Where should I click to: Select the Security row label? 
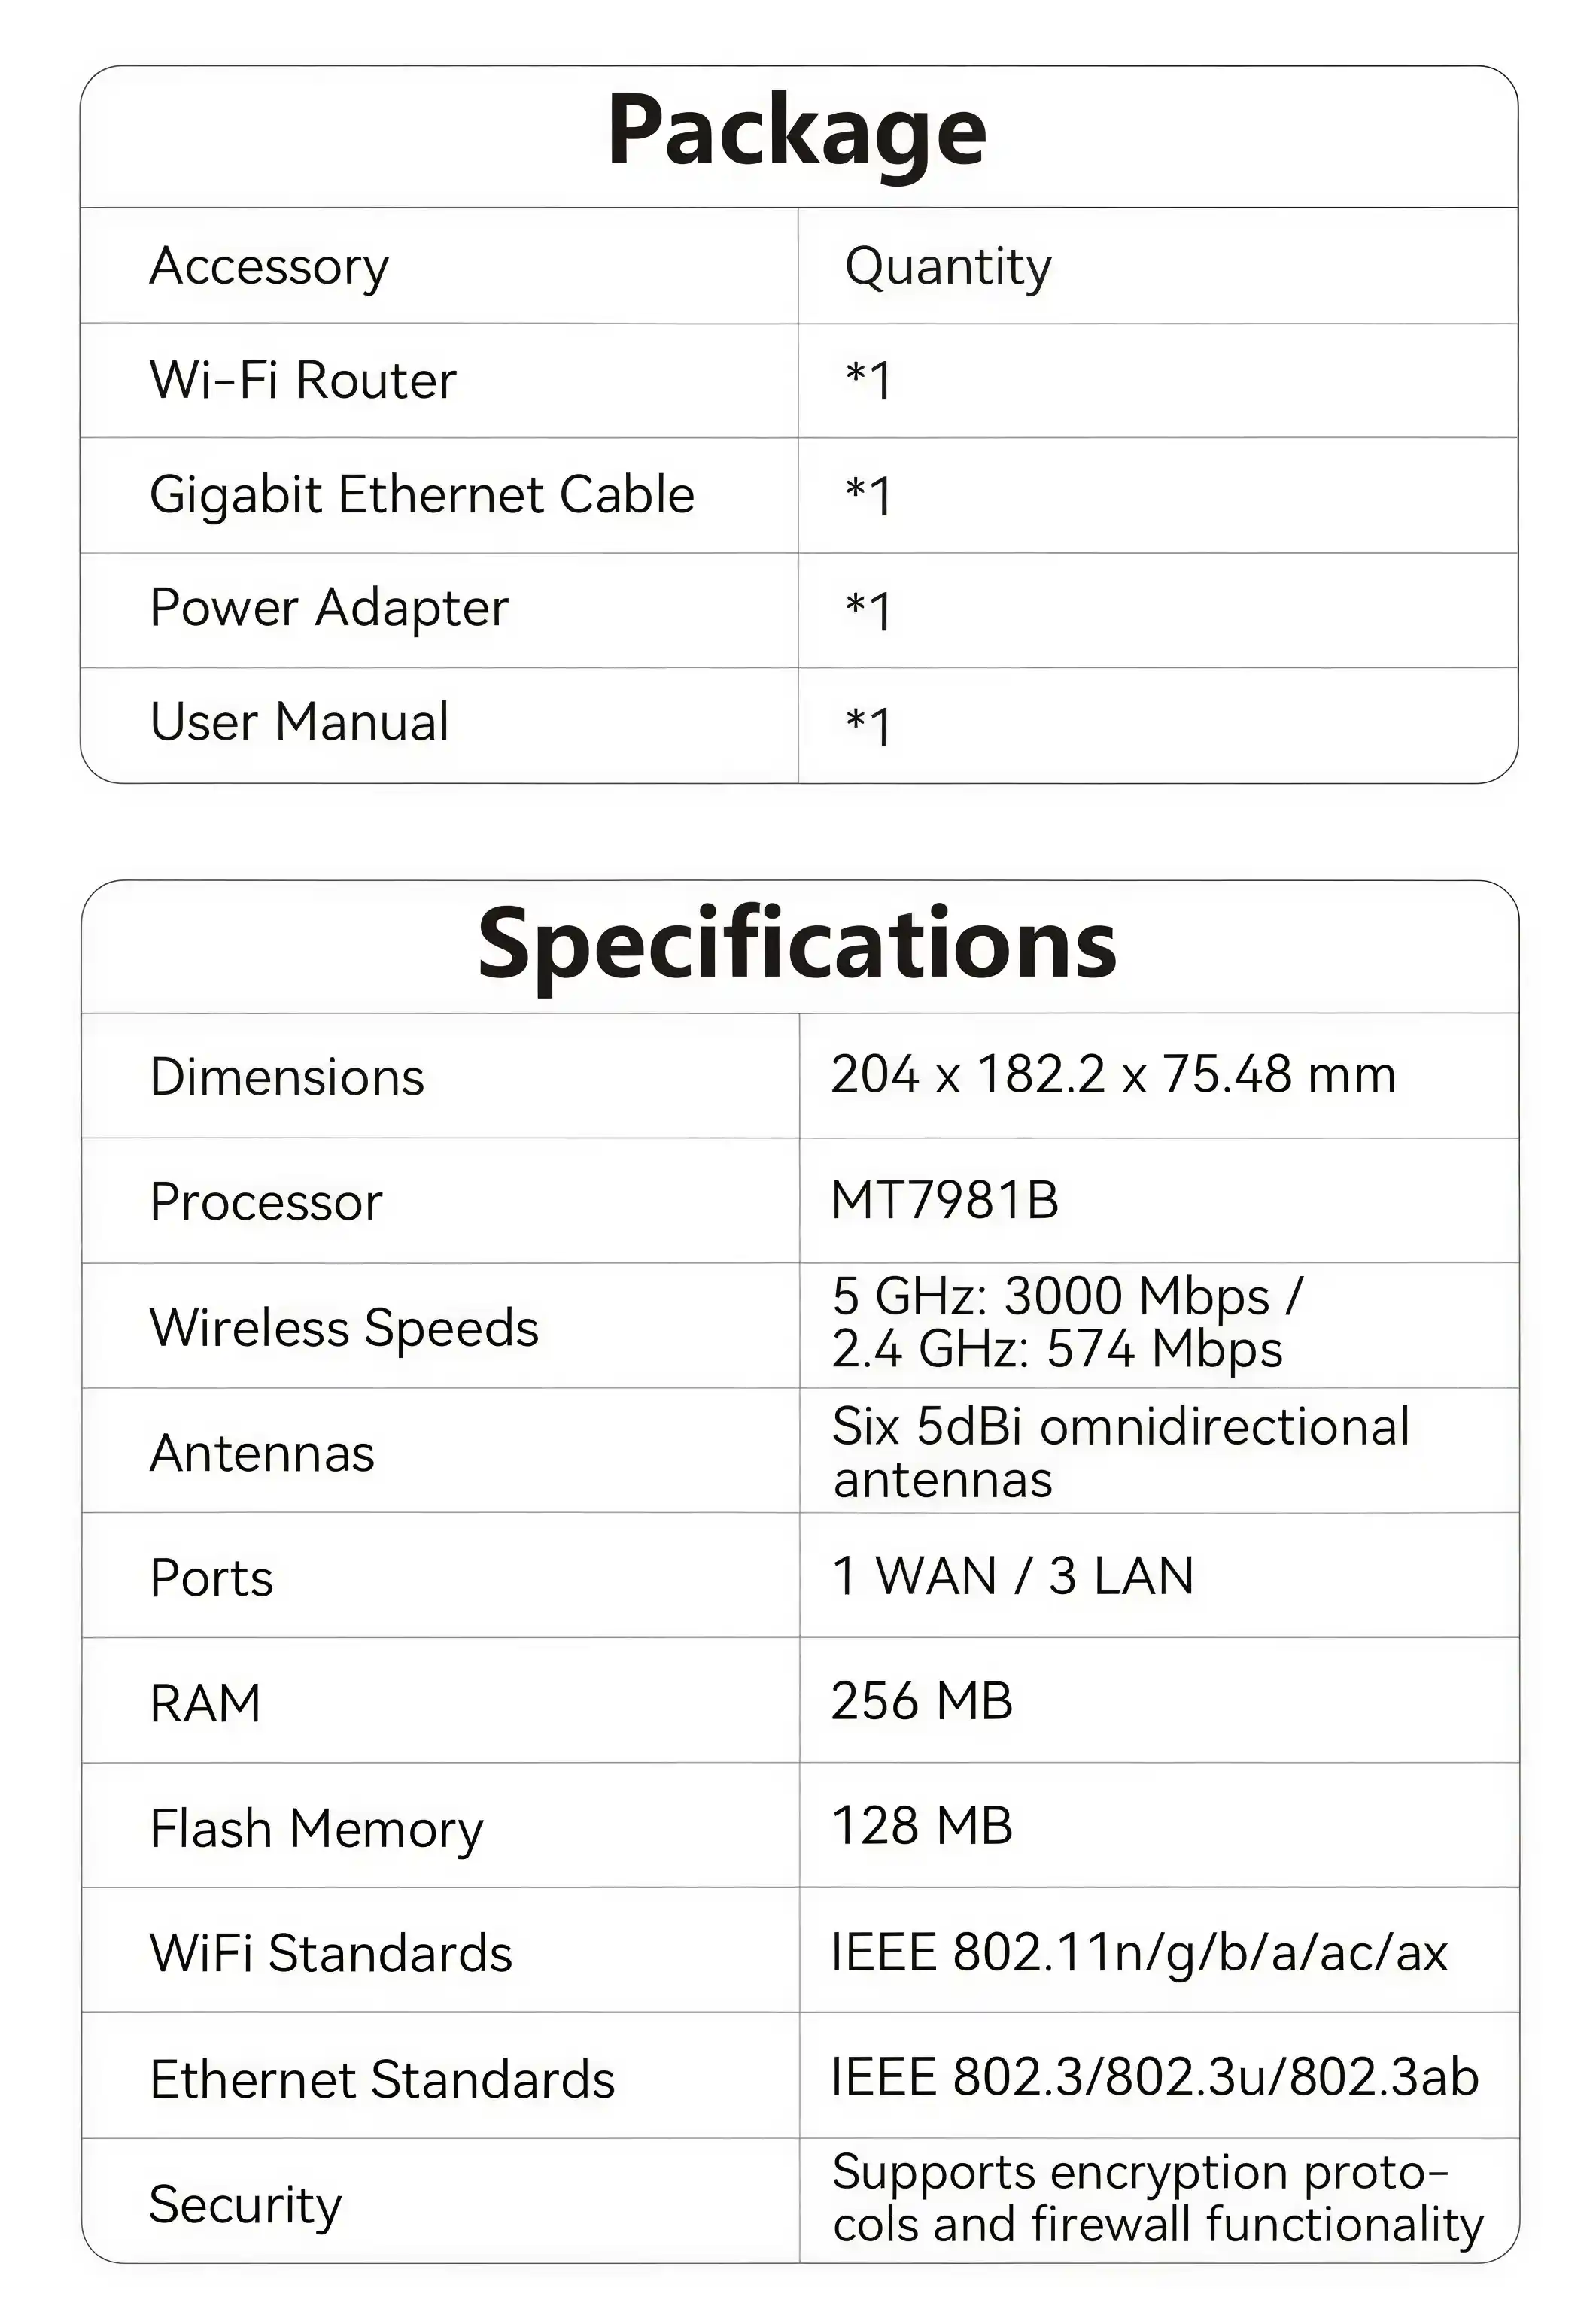pyautogui.click(x=245, y=2205)
